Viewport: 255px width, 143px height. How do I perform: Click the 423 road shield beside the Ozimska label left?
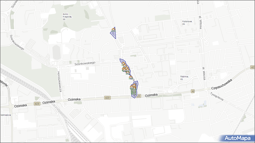point(37,104)
